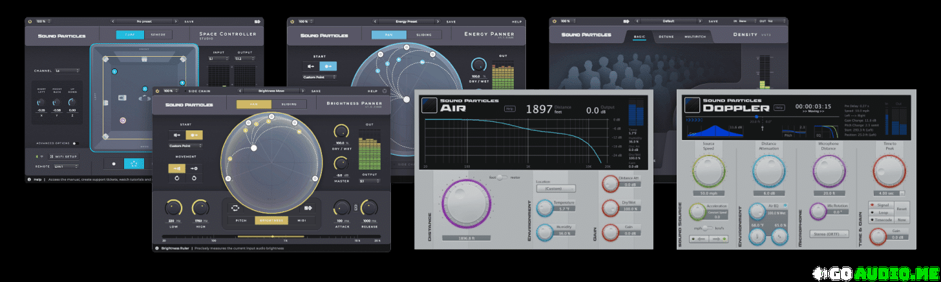Click SAVE in Density window
The image size is (941, 282).
[714, 21]
